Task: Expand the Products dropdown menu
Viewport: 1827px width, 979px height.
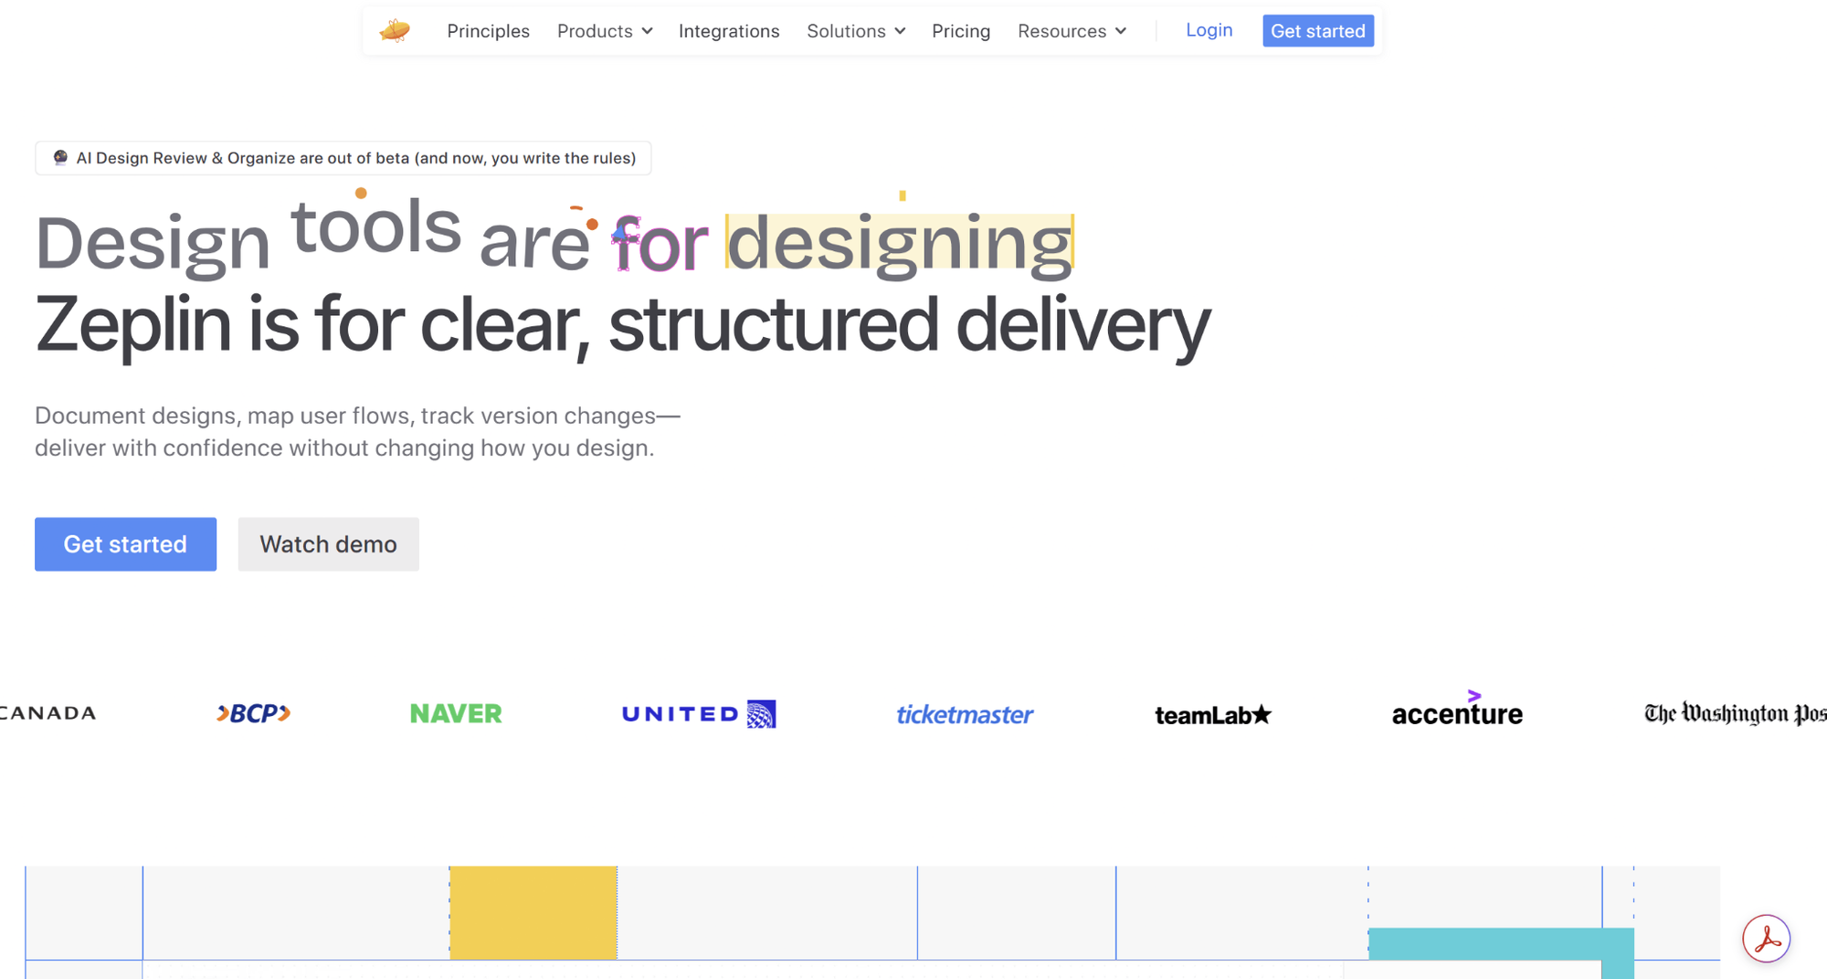Action: click(x=605, y=31)
